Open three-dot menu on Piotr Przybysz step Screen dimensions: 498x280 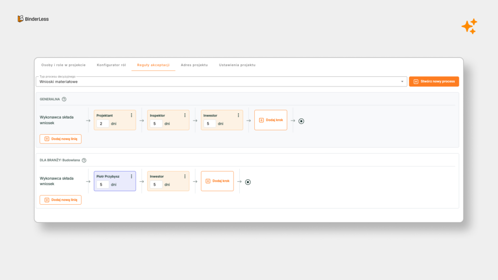[131, 176]
